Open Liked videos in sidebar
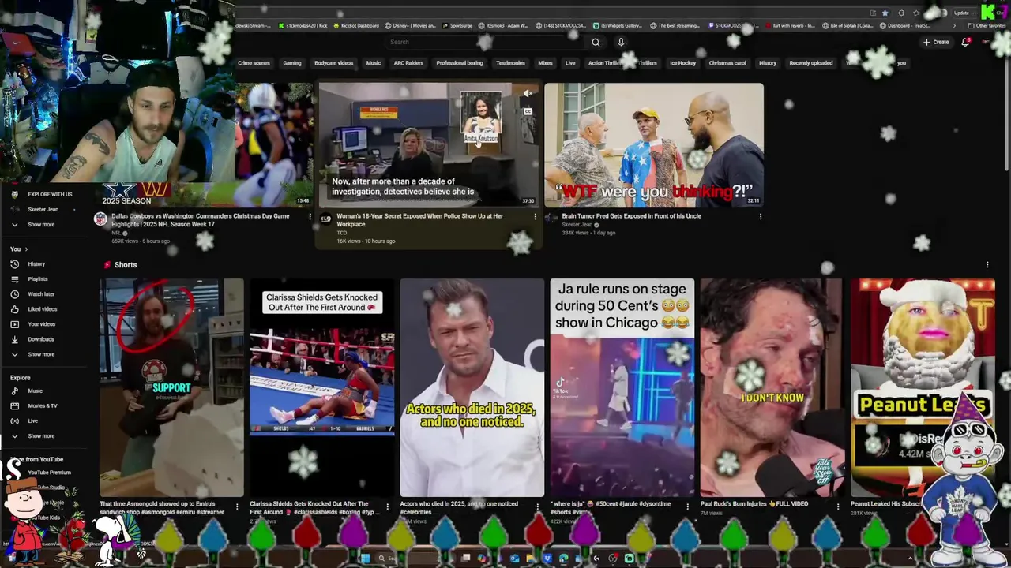This screenshot has width=1011, height=568. tap(43, 309)
